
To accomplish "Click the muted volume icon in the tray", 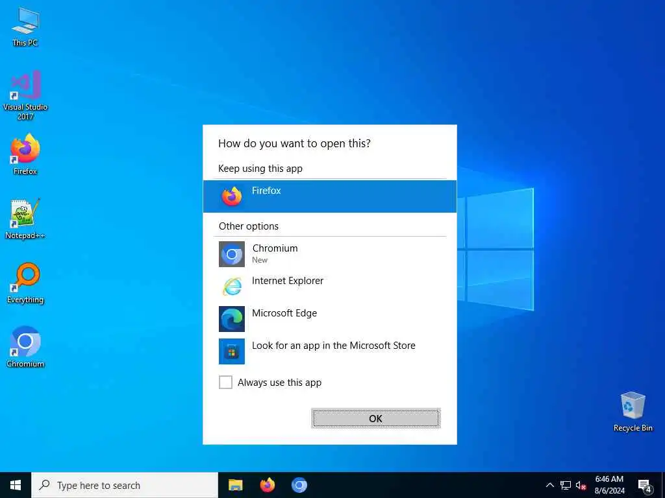I will [x=581, y=485].
